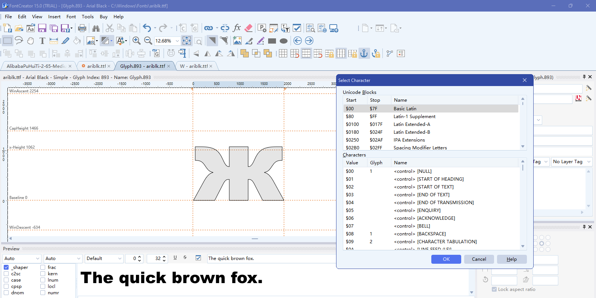Open the Tools menu
This screenshot has width=596, height=298.
coord(88,17)
